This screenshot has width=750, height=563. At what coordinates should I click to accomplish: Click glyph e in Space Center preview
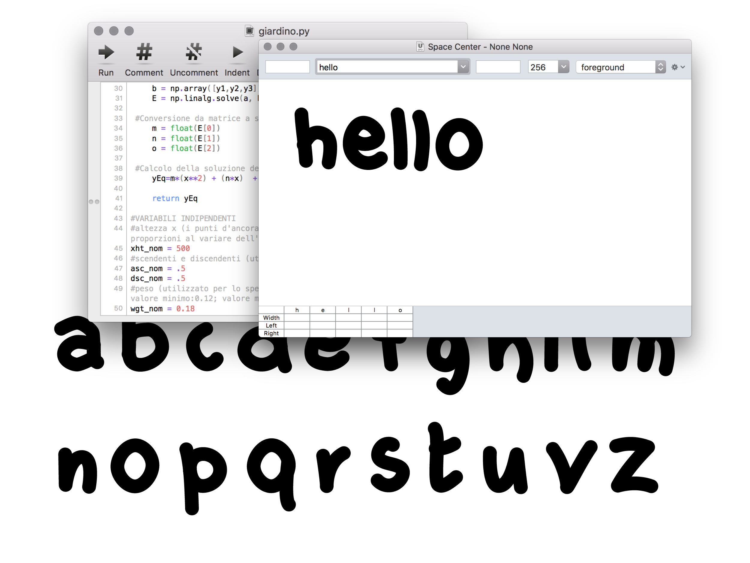pyautogui.click(x=365, y=143)
